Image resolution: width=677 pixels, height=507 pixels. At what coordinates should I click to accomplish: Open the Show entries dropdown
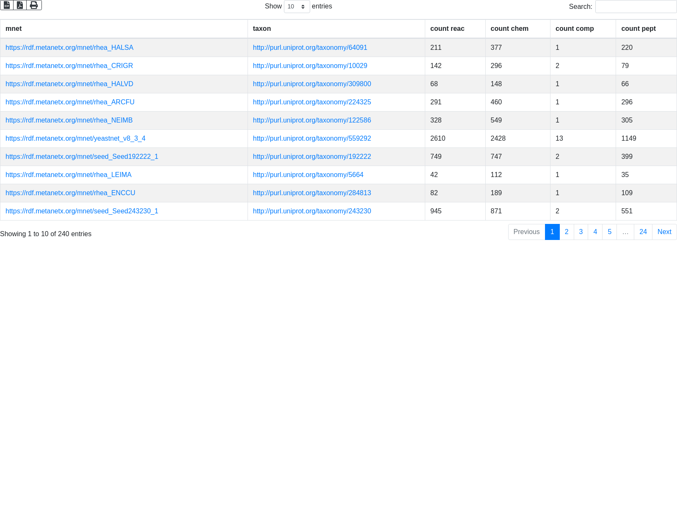[x=297, y=7]
